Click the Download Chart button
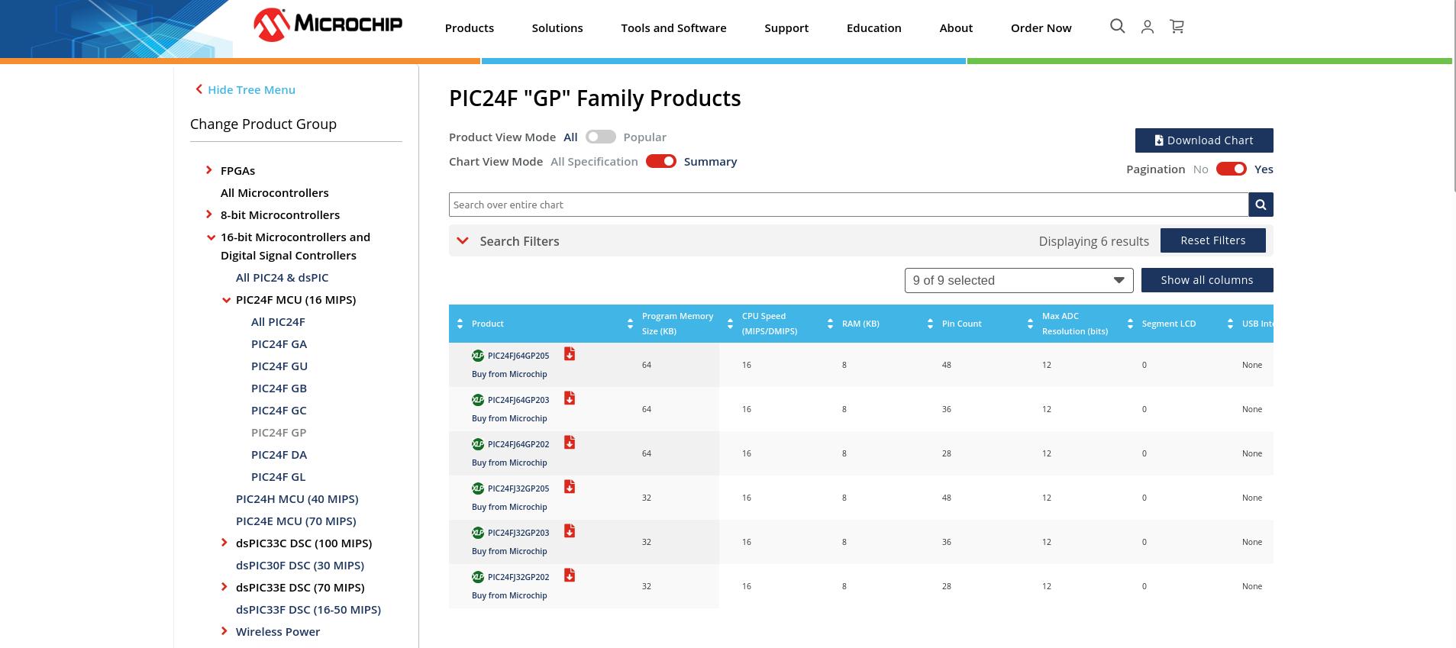 (x=1204, y=140)
